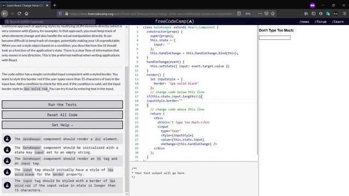Click the 'change code above this line' comment

tap(177, 109)
